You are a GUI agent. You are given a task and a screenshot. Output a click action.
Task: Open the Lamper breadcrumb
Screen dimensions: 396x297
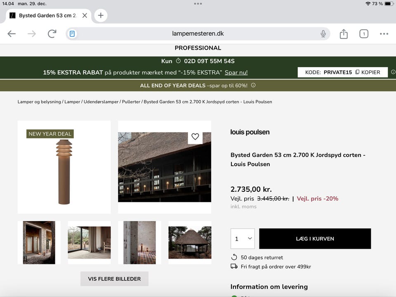point(72,102)
